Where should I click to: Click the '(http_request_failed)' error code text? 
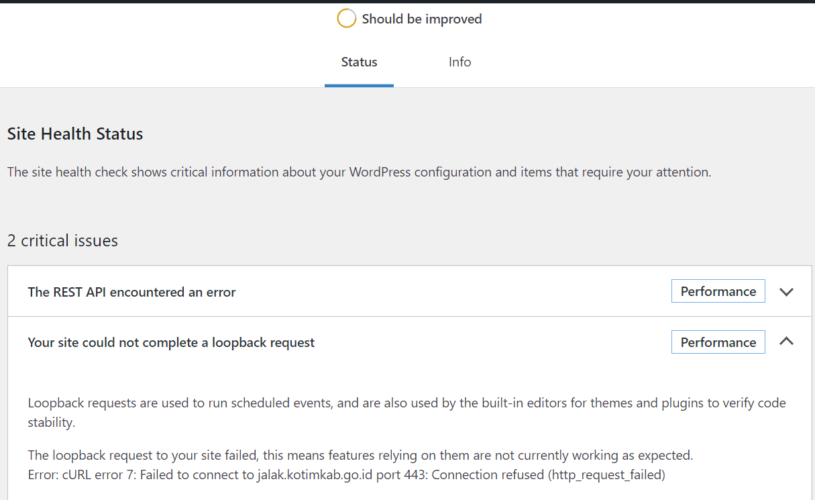(606, 475)
